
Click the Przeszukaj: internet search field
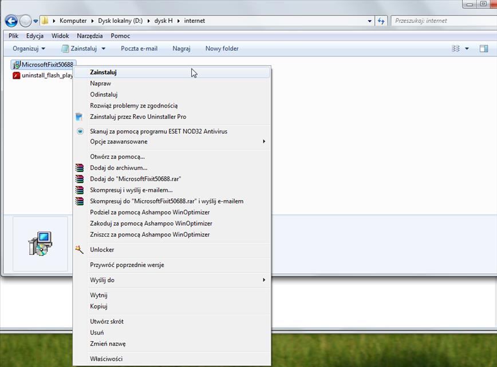click(x=444, y=21)
